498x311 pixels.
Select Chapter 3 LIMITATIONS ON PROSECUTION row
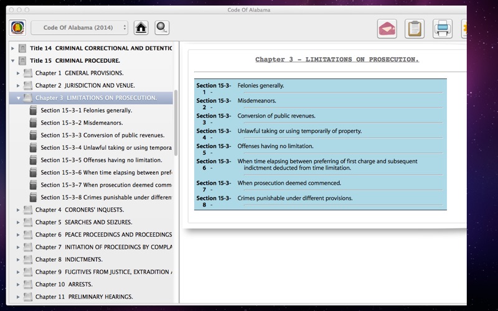[91, 98]
